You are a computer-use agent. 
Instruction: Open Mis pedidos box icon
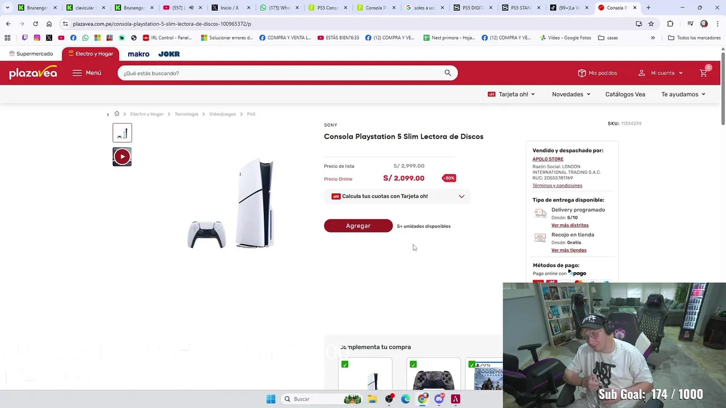(x=582, y=73)
